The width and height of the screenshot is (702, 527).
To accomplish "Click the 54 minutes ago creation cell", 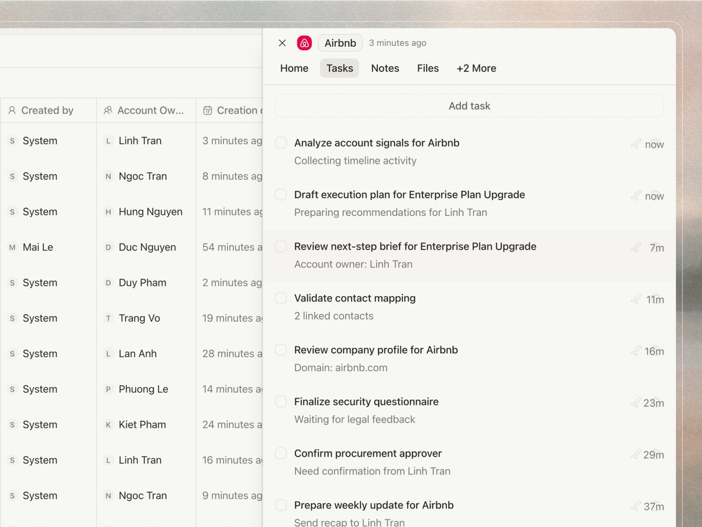I will [230, 247].
